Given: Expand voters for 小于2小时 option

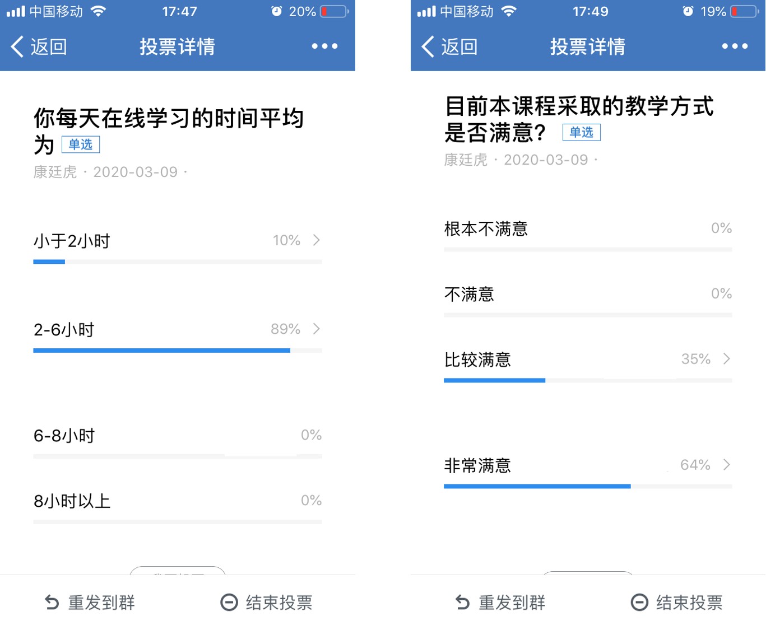Looking at the screenshot, I should [x=317, y=240].
